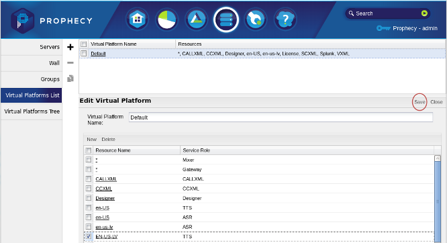Click the Prophecy - admin user label
This screenshot has width=447, height=243.
[x=415, y=28]
